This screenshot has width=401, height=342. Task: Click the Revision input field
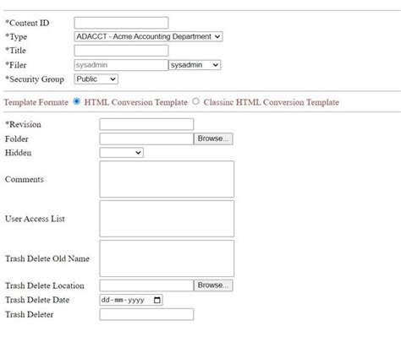[146, 124]
